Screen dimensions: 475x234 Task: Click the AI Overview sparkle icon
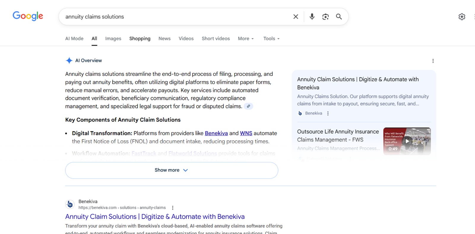[69, 61]
